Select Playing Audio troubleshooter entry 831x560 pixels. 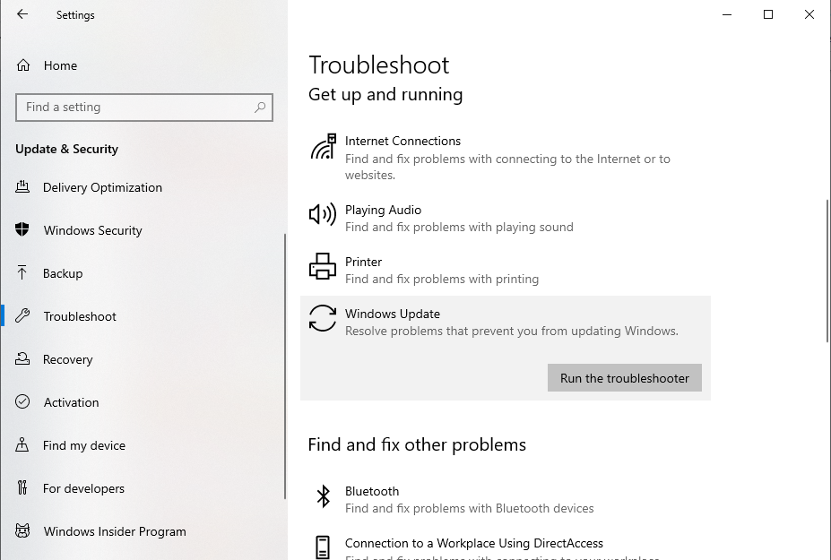click(x=505, y=218)
